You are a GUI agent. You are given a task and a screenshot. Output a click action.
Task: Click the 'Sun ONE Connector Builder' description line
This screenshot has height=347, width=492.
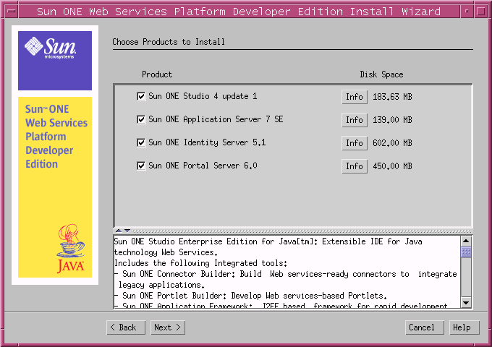coord(285,274)
